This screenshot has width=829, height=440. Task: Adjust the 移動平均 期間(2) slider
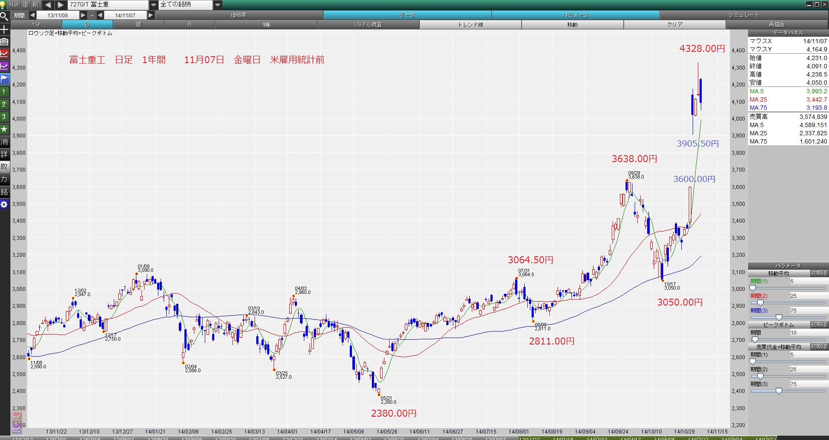click(760, 303)
